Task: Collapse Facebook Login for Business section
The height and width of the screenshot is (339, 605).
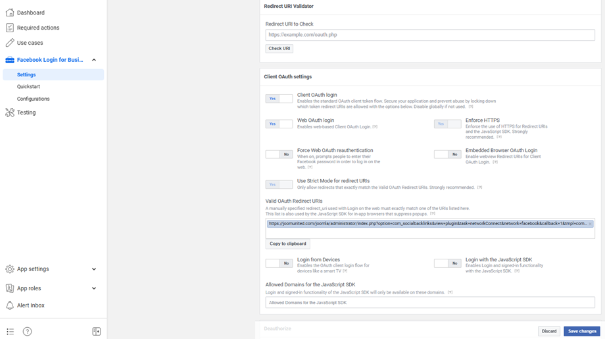Action: 94,60
